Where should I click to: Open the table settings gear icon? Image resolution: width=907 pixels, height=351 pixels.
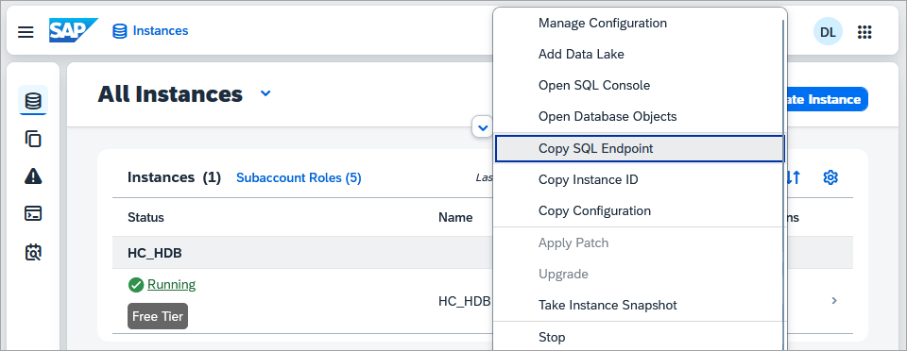pos(830,177)
